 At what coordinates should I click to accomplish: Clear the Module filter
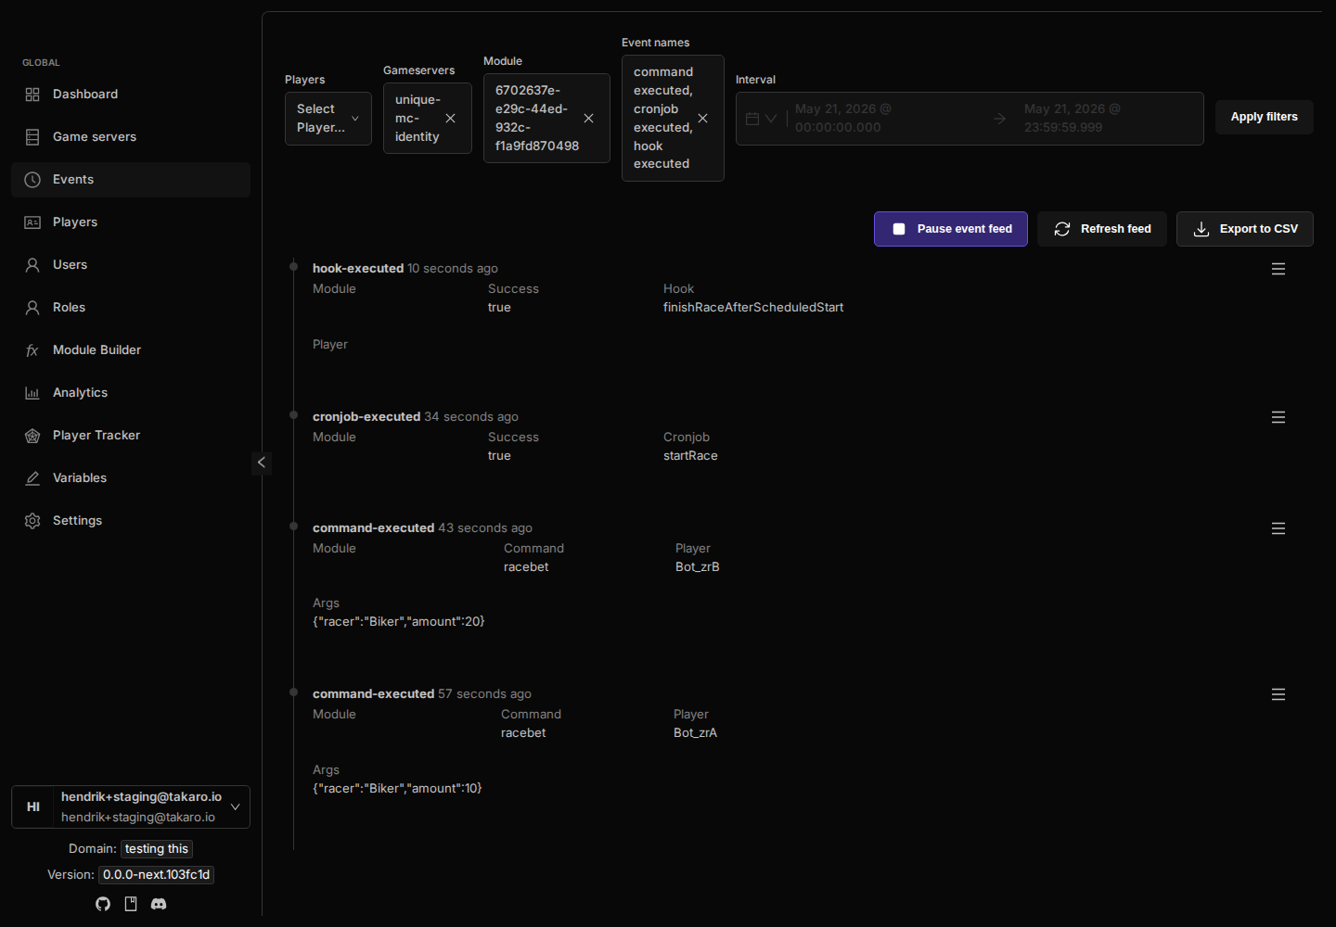(588, 119)
